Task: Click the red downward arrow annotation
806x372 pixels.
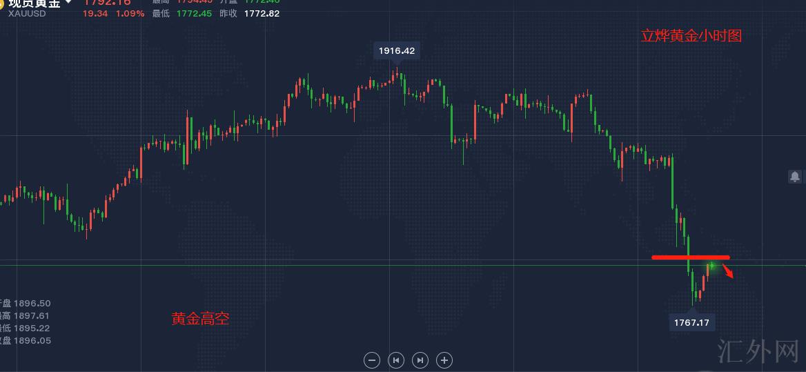Action: [728, 272]
